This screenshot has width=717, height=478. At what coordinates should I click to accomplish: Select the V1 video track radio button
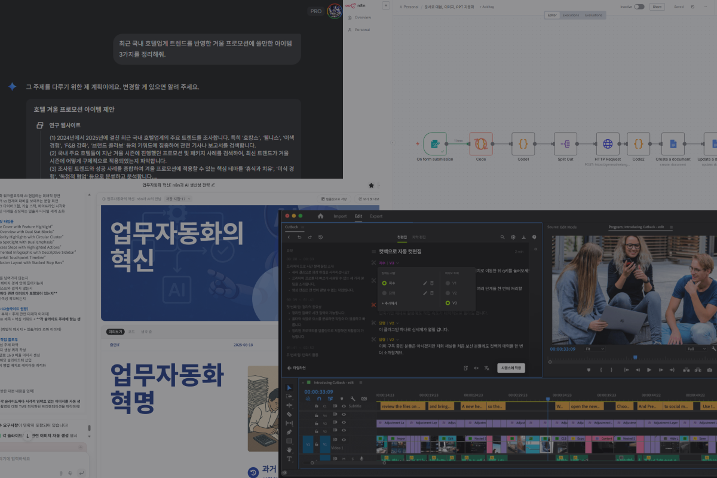pos(447,283)
